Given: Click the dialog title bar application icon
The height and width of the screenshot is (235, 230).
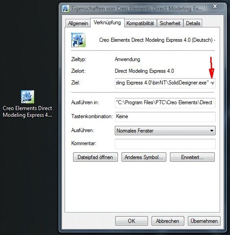Looking at the screenshot, I should click(x=65, y=9).
